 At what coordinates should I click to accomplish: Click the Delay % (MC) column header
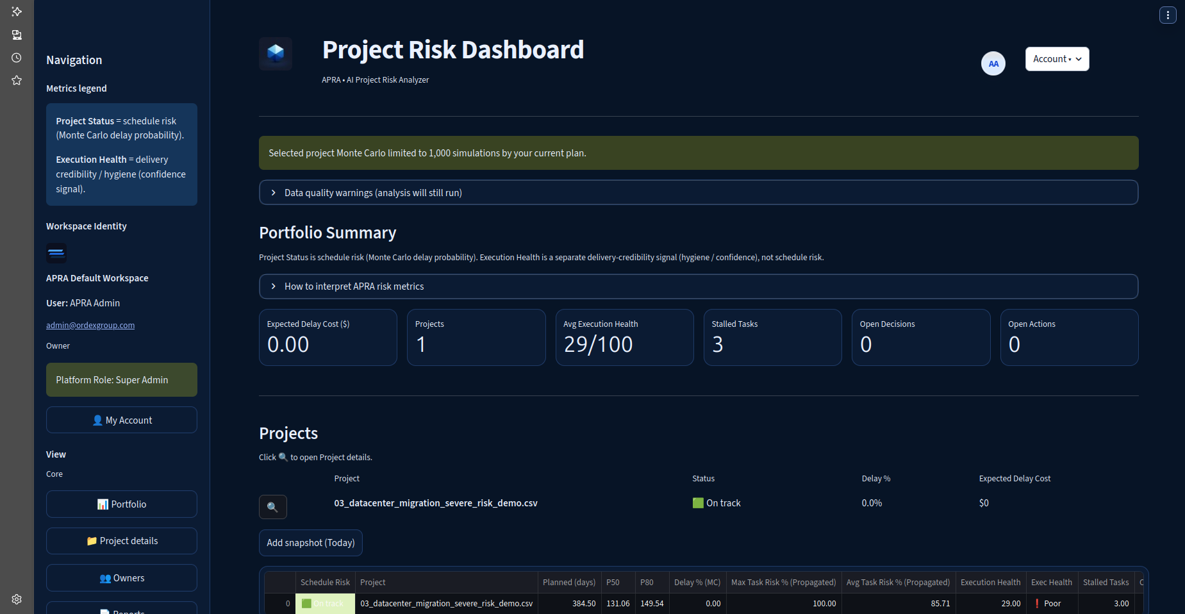pyautogui.click(x=697, y=582)
